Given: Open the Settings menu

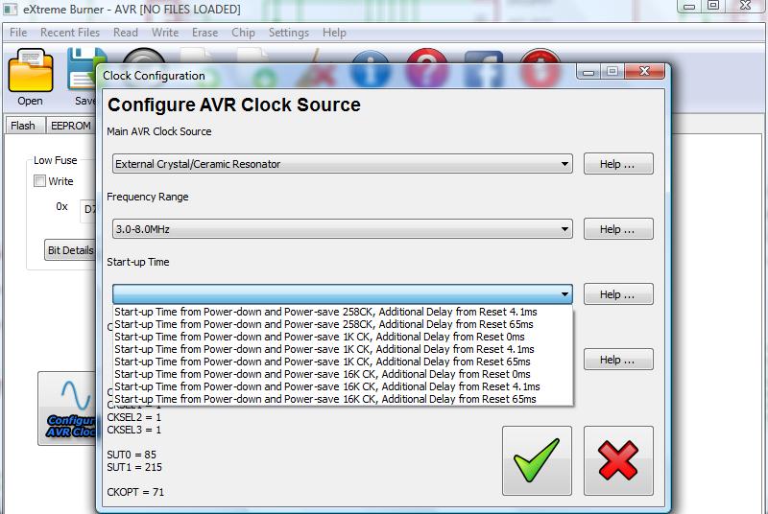Looking at the screenshot, I should [289, 33].
